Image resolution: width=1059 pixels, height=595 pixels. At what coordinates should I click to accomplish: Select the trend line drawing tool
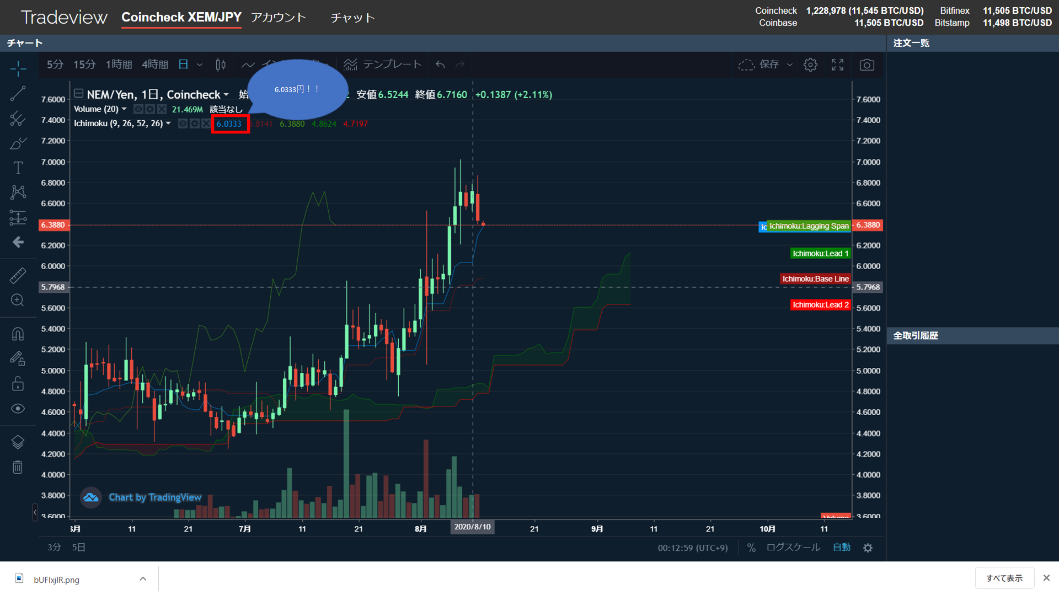click(18, 93)
